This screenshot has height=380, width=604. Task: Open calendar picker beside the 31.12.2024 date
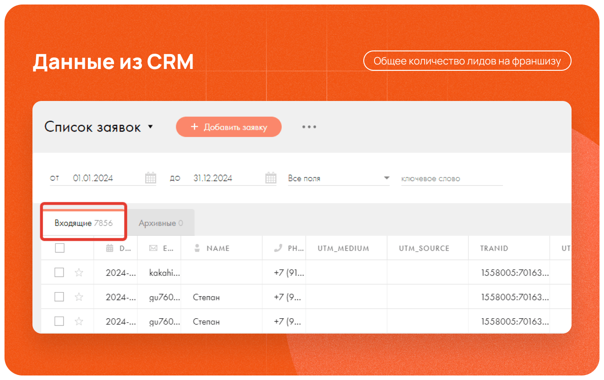tap(271, 178)
